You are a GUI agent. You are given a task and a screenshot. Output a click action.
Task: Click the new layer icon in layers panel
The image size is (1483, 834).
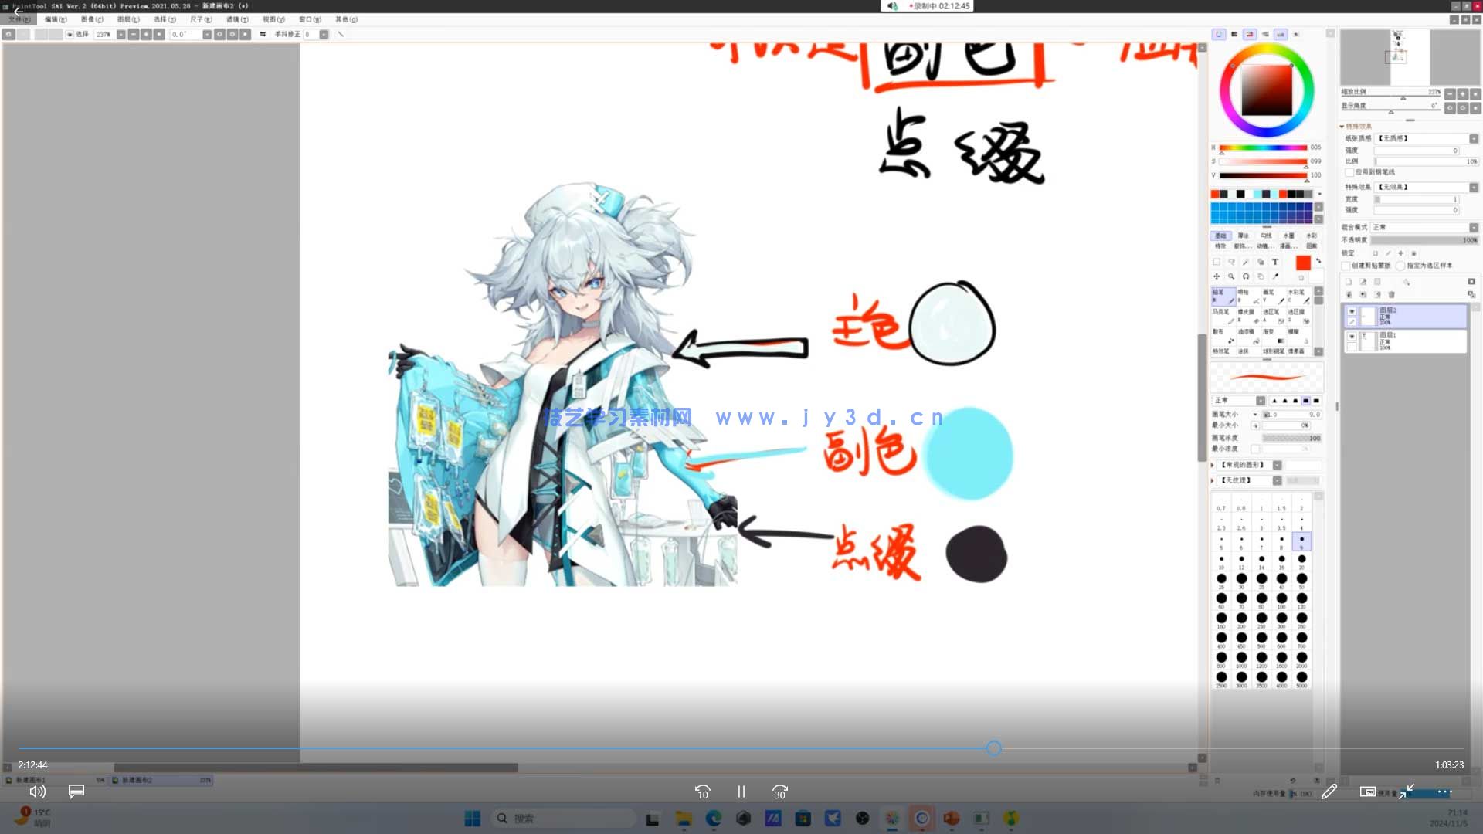tap(1348, 282)
